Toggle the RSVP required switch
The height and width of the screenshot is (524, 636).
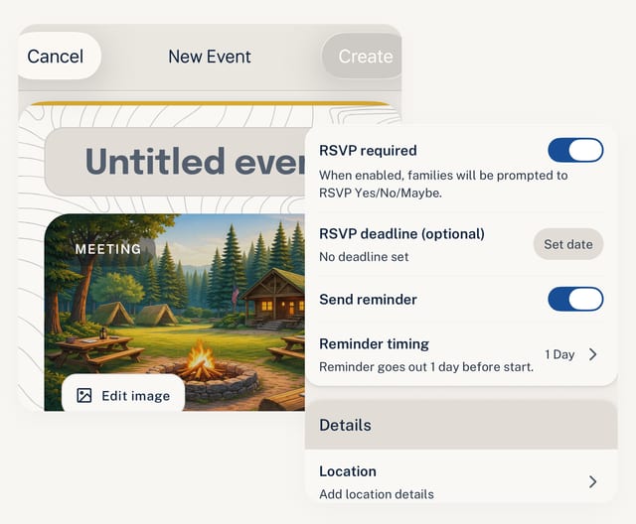(575, 150)
